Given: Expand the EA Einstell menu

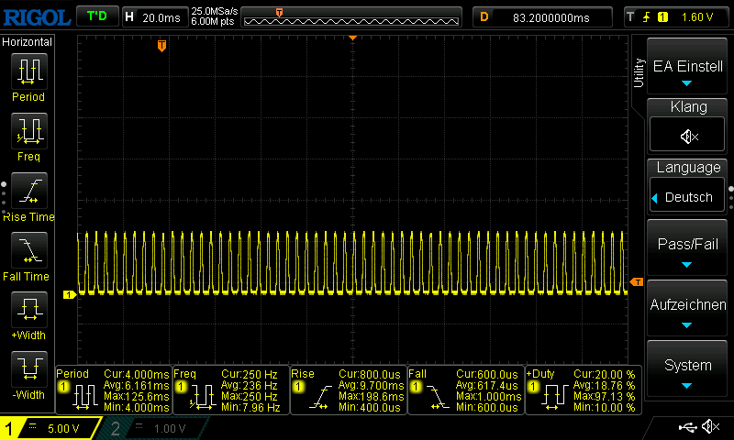Looking at the screenshot, I should 688,72.
